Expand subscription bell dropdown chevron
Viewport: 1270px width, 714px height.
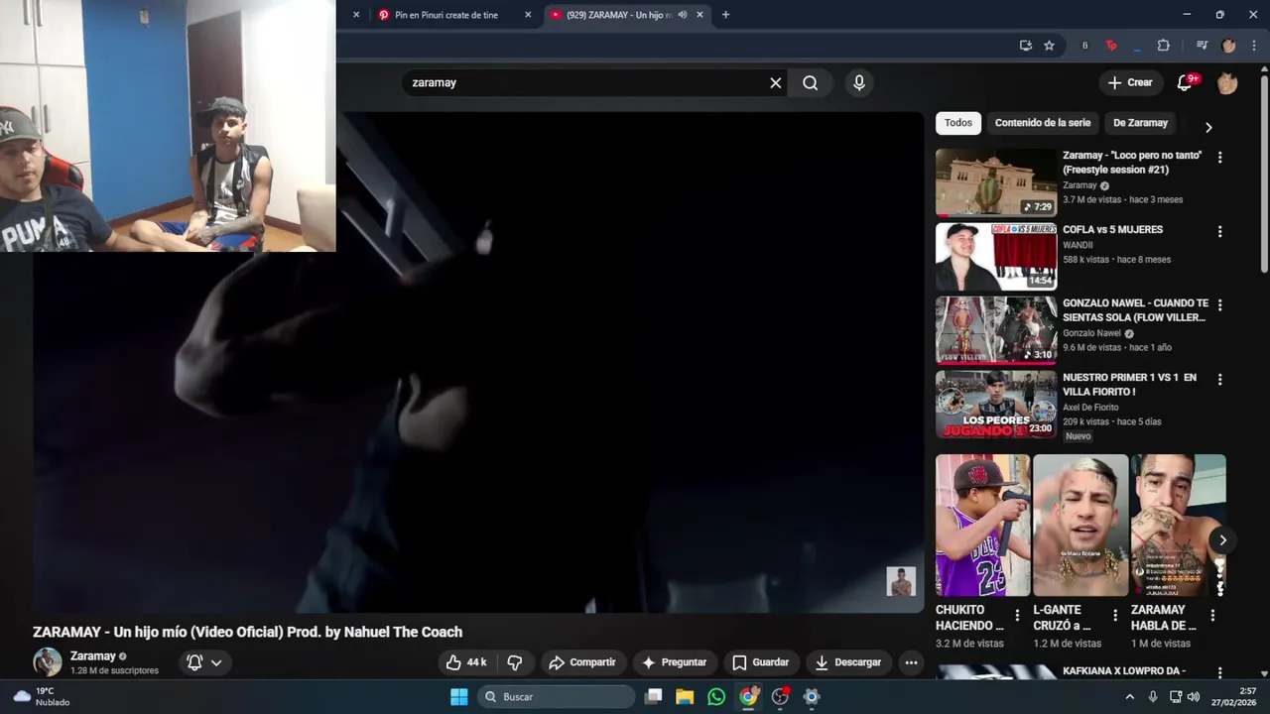point(216,662)
